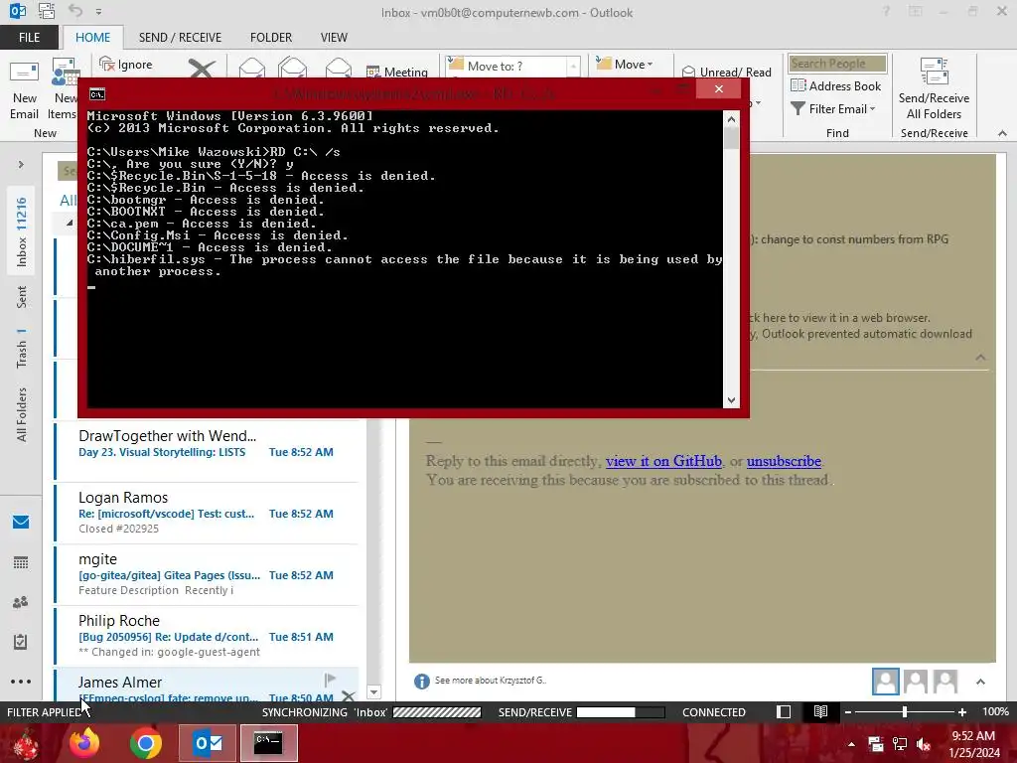Open the Command Prompt window system menu icon
The width and height of the screenshot is (1017, 763).
click(x=96, y=94)
